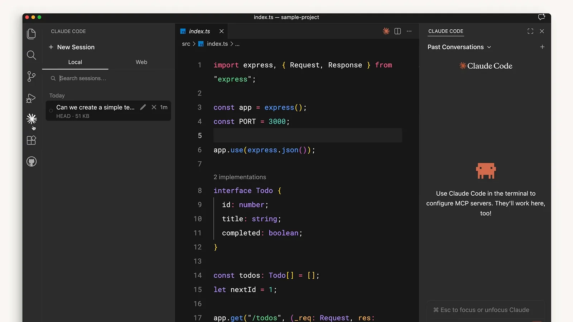Click the macOS green zoom window button
Viewport: 573px width, 322px height.
39,17
